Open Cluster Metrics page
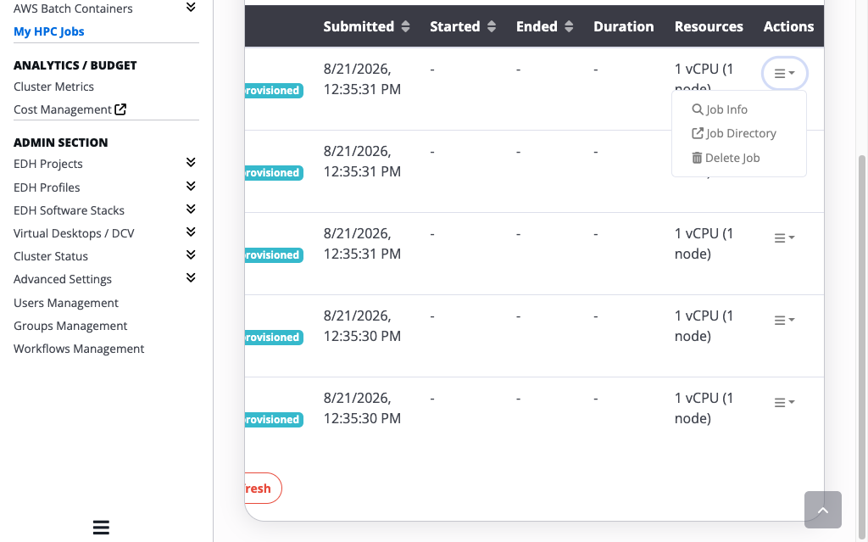Viewport: 868px width, 542px height. (53, 87)
